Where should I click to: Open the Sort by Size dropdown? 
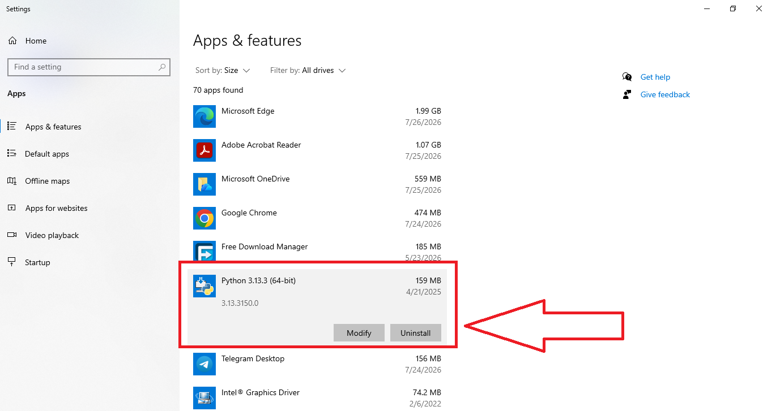223,70
